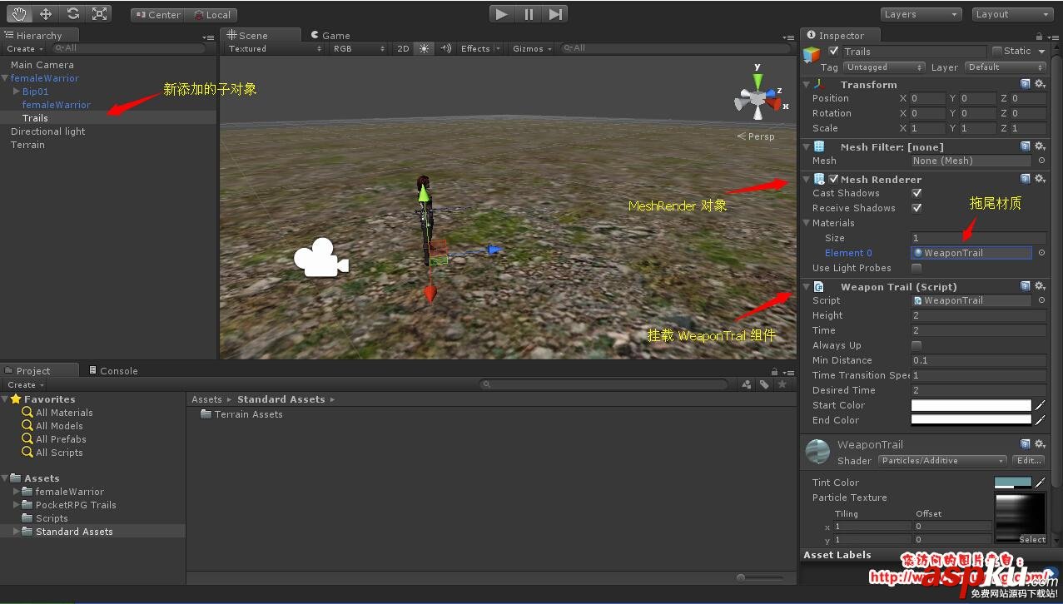1063x604 pixels.
Task: Enable or disable Mesh Renderer checkbox
Action: pyautogui.click(x=833, y=179)
